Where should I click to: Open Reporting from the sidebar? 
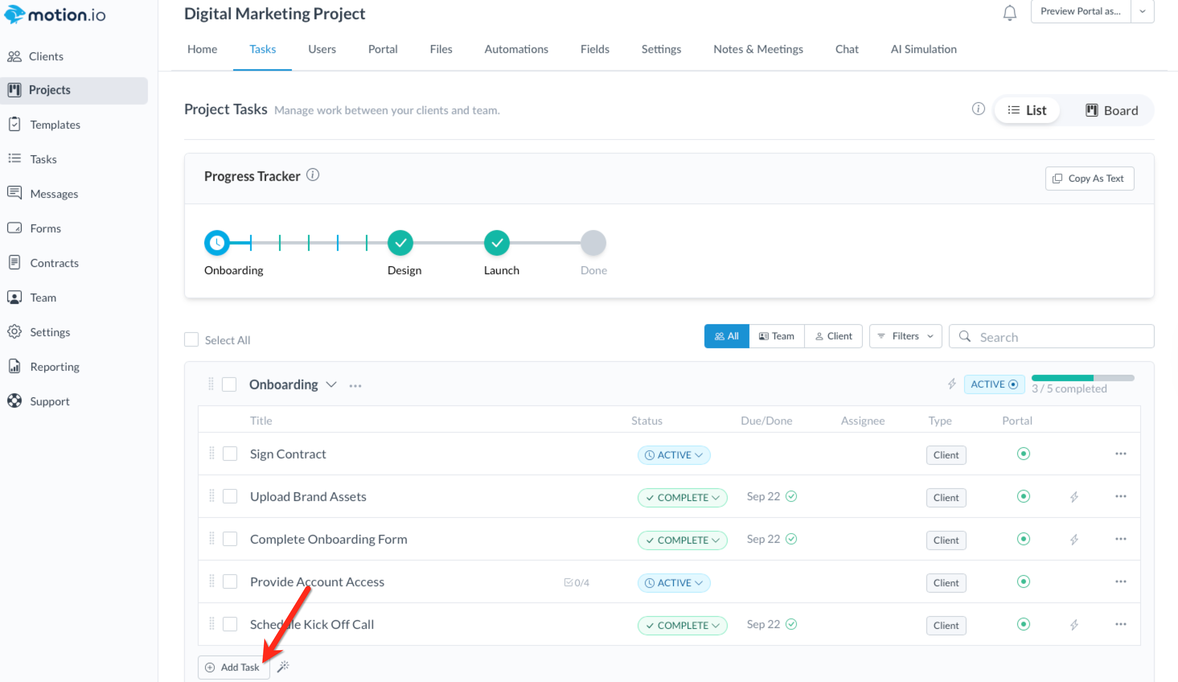(54, 367)
